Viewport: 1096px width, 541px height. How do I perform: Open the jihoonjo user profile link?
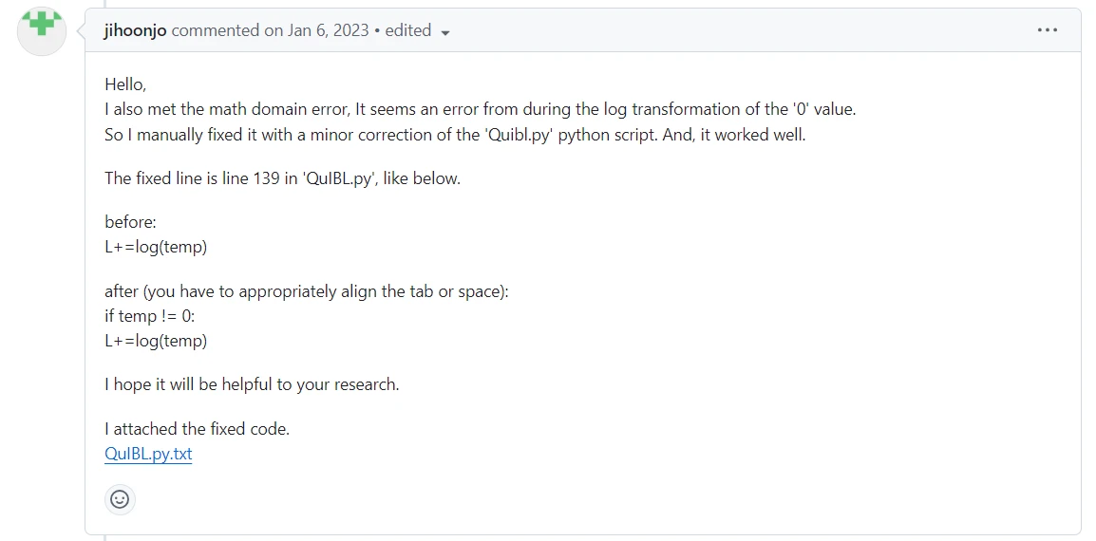pyautogui.click(x=135, y=30)
